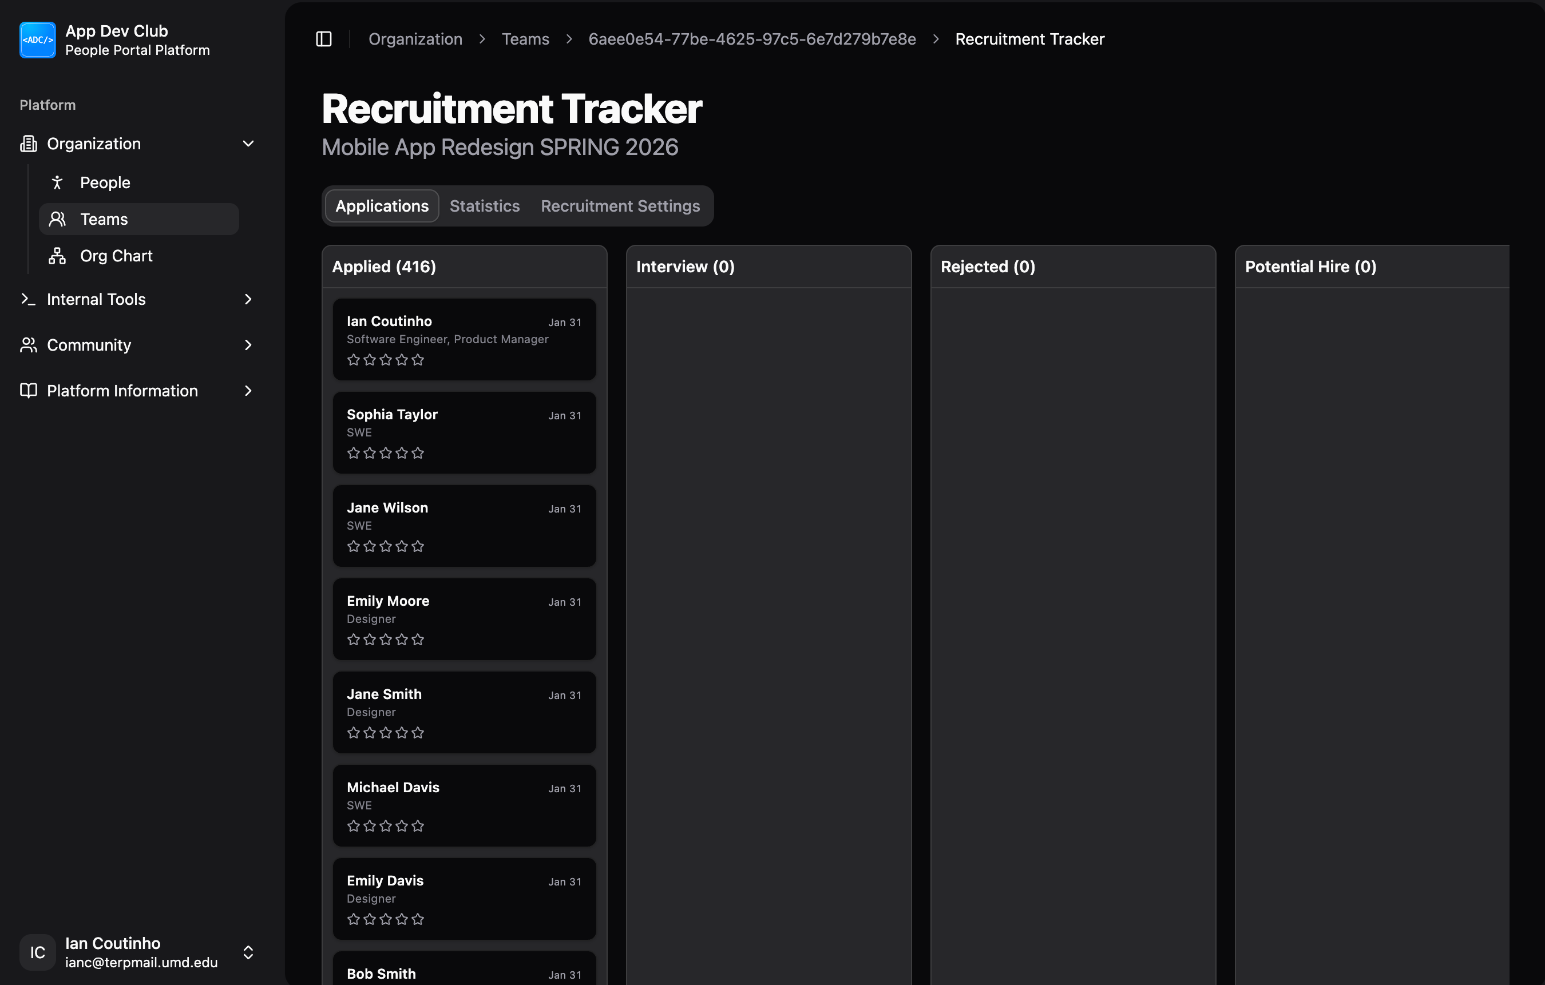Open Org Chart via its sidebar icon
The image size is (1545, 985).
click(58, 255)
